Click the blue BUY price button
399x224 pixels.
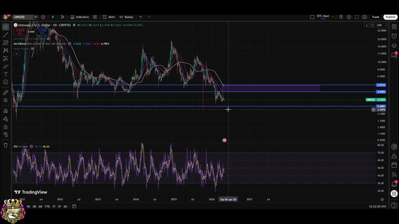[42, 31]
